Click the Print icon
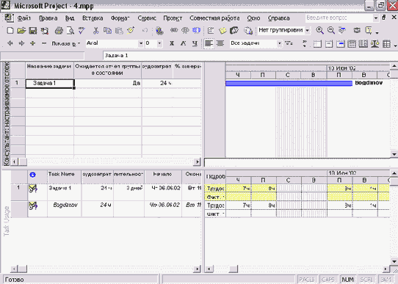 click(59, 31)
